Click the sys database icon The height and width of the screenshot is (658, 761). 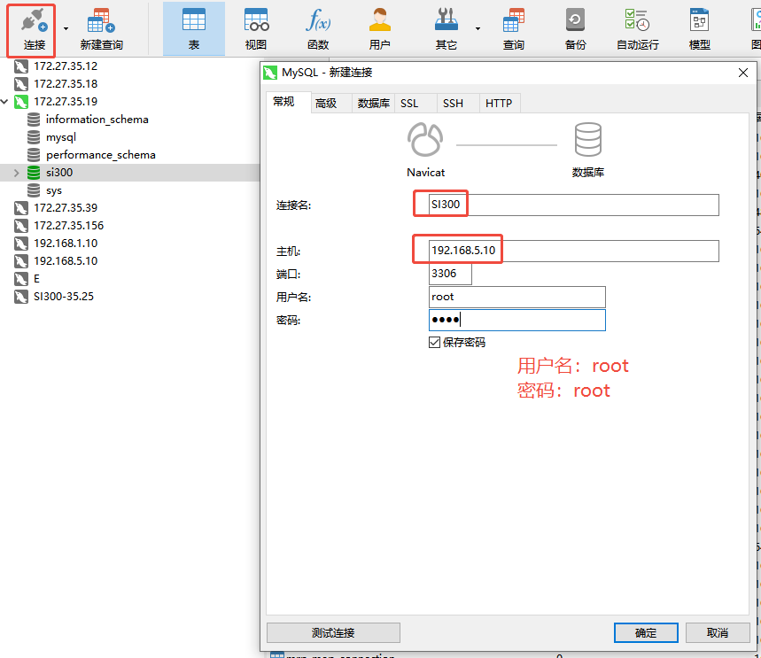(x=34, y=190)
